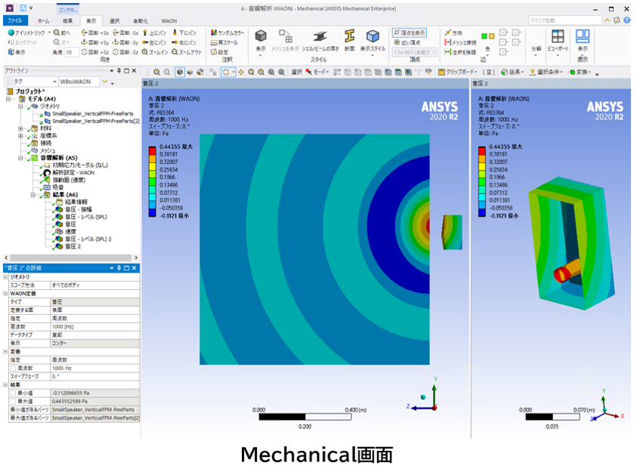Click 右にパン arrow button

coord(184,42)
